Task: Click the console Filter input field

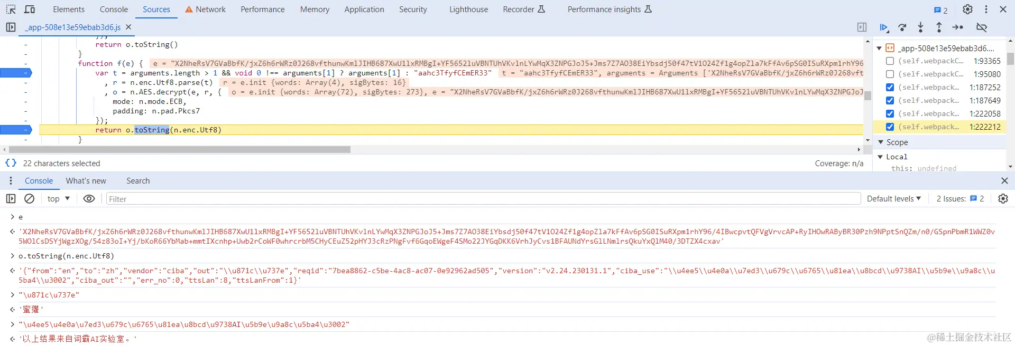Action: click(x=483, y=199)
